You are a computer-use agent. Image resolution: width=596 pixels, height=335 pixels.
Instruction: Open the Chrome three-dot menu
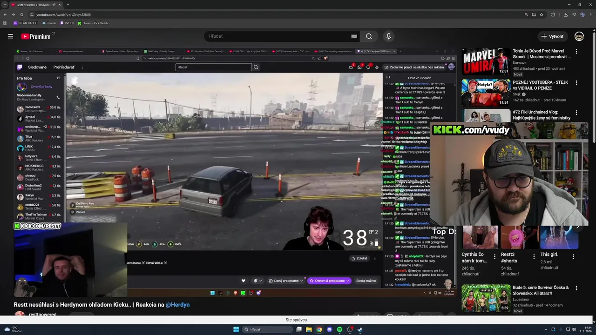(x=590, y=14)
